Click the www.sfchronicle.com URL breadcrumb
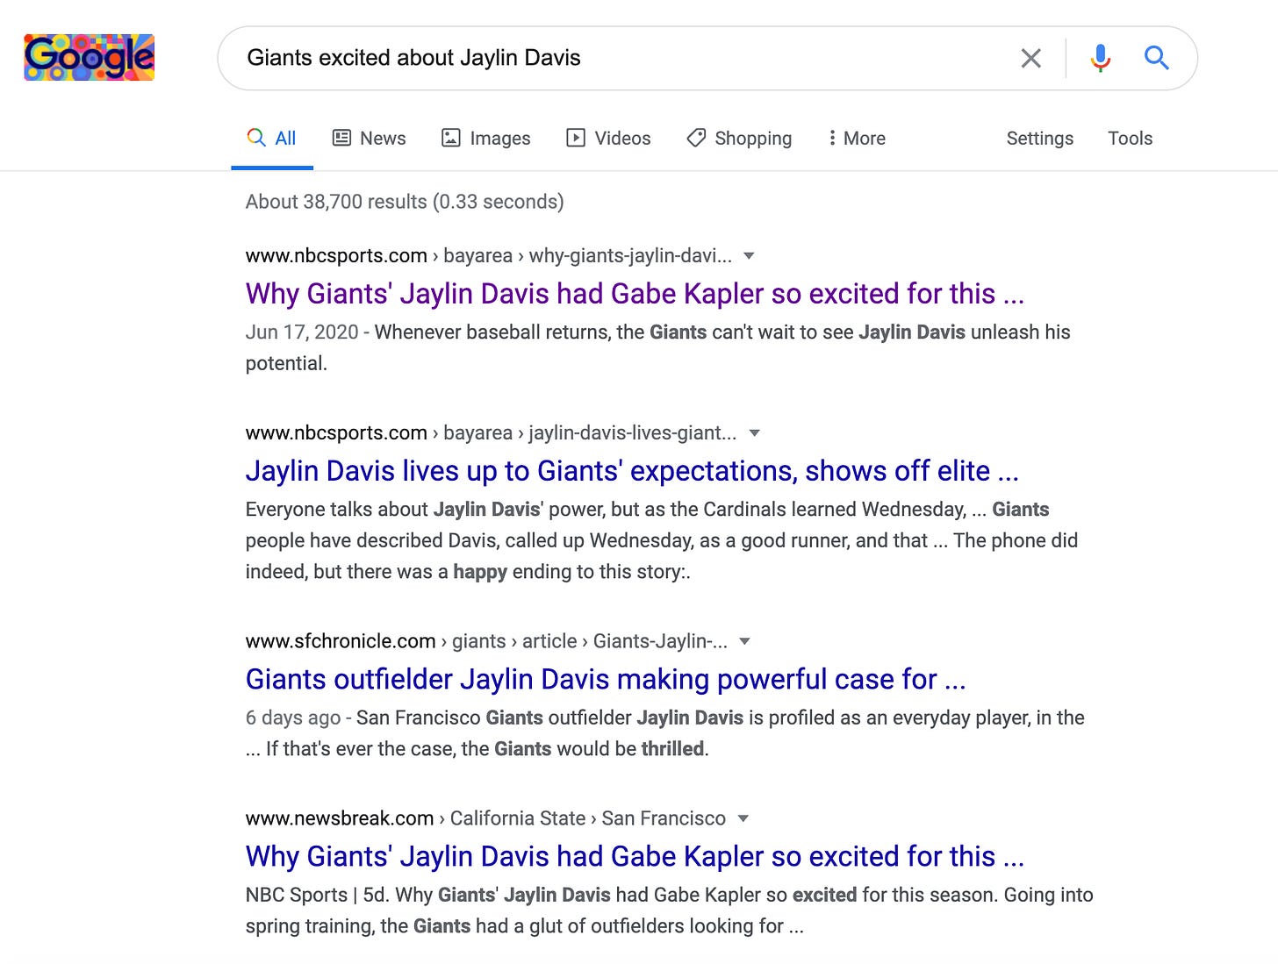The width and height of the screenshot is (1278, 964). coord(486,642)
